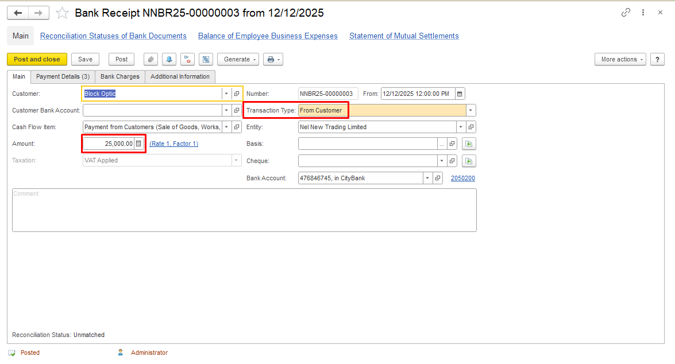Click Reconciliation Status: Unmatched text
Viewport: 675px width, 364px height.
click(58, 335)
